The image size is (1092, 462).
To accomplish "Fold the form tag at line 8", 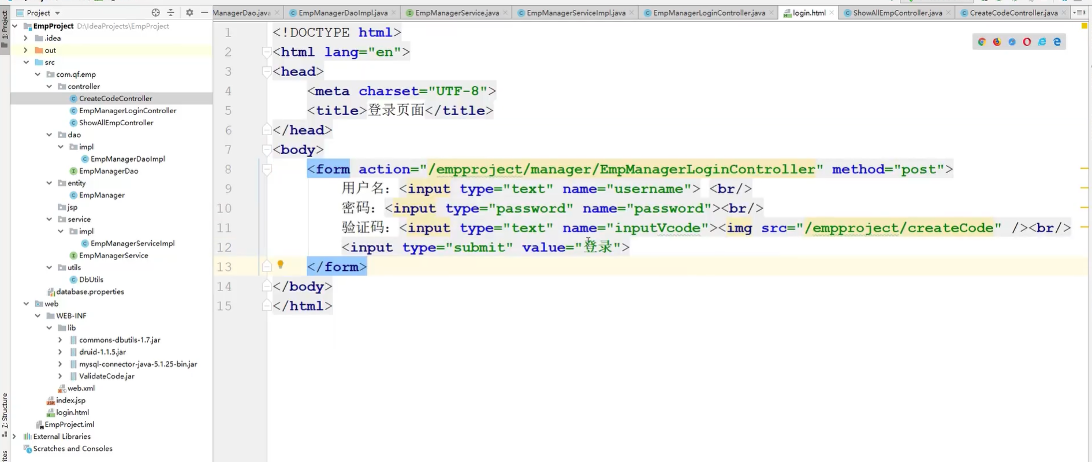I will click(x=267, y=169).
